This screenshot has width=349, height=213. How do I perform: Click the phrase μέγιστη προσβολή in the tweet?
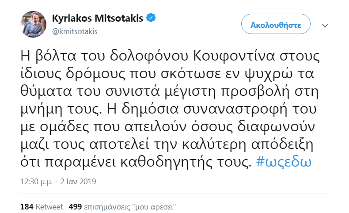tap(227, 92)
